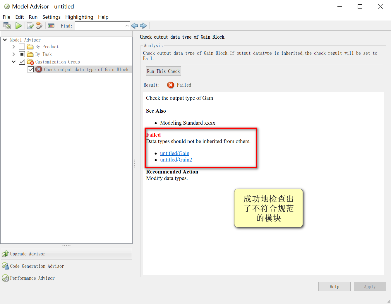Open the Highlighting menu

[x=79, y=17]
